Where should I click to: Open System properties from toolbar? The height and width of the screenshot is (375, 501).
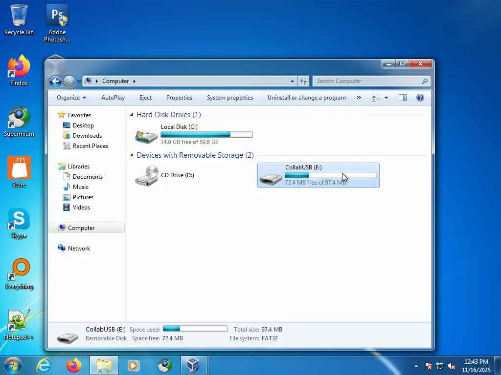tap(230, 98)
